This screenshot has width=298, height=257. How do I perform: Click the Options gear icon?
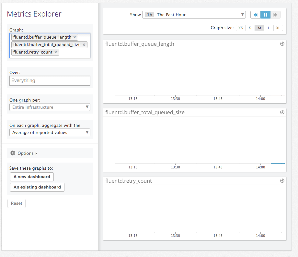click(13, 153)
